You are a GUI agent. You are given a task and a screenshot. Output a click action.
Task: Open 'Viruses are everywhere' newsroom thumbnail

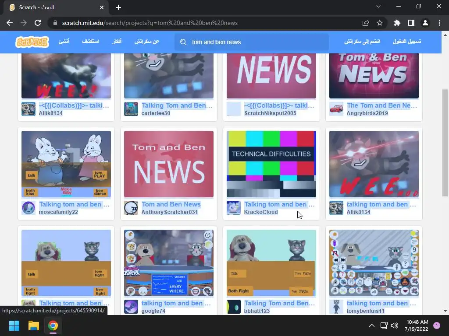click(x=169, y=263)
